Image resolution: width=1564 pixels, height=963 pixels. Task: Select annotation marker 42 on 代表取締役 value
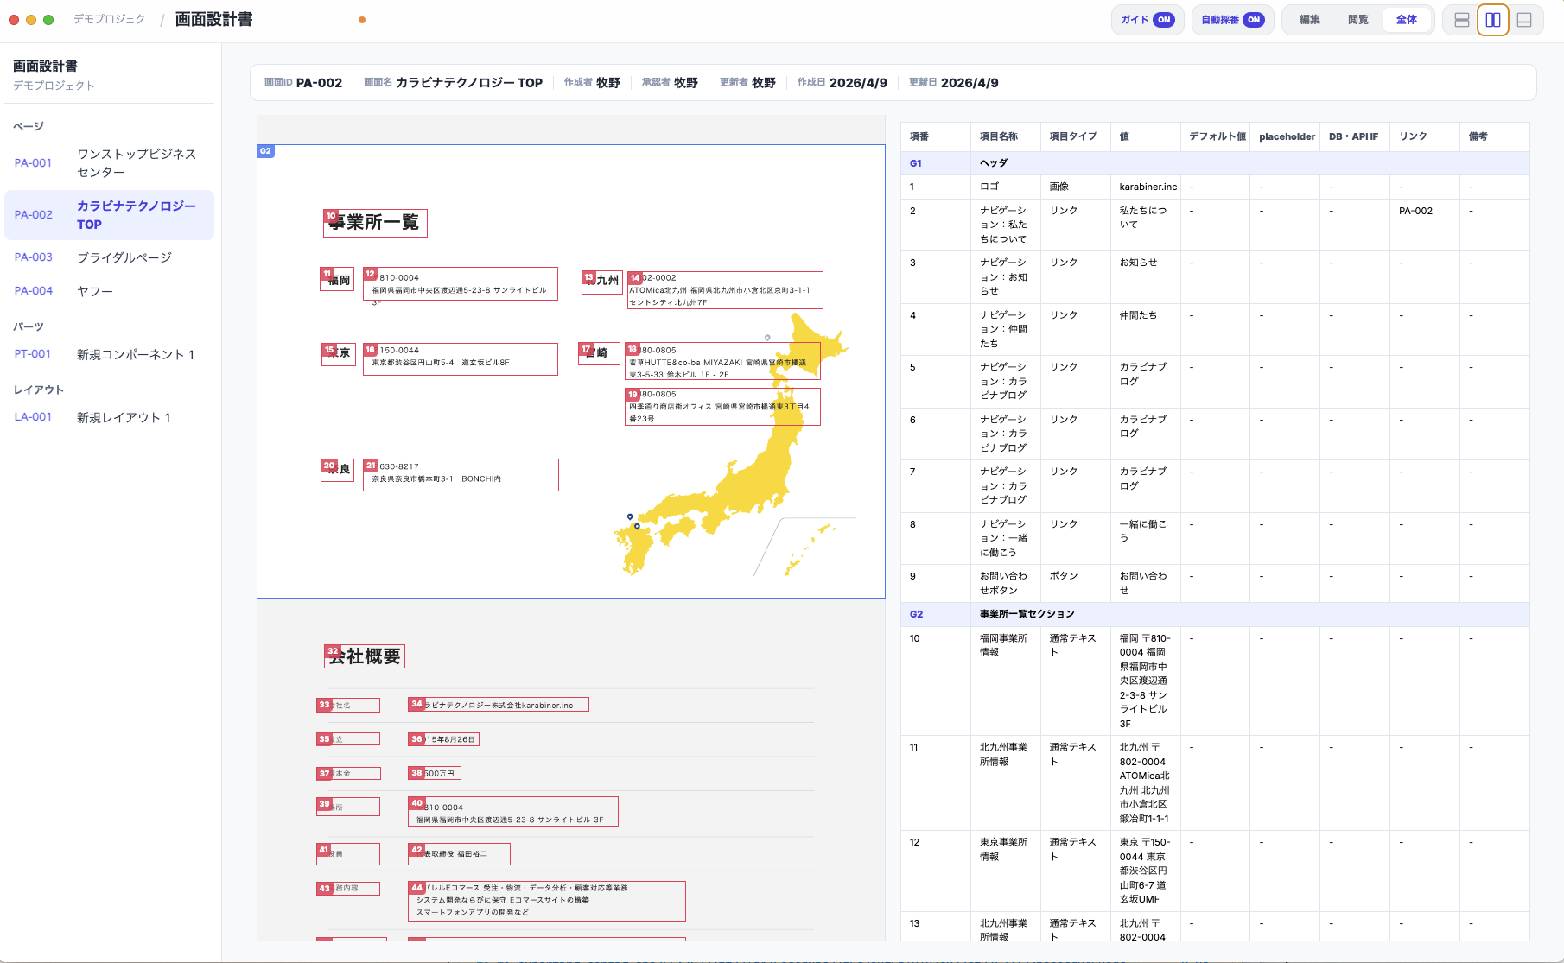point(416,850)
